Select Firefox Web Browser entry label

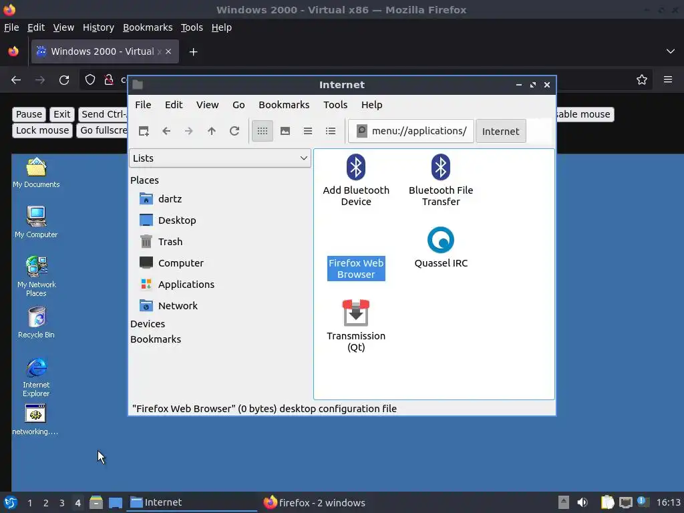pyautogui.click(x=356, y=269)
